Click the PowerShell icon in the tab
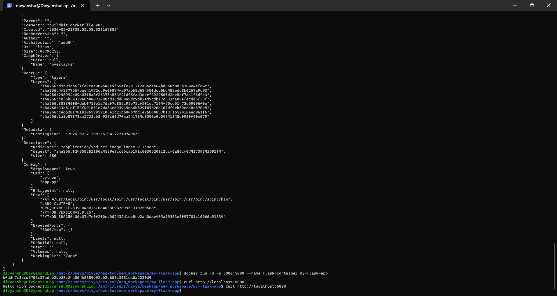 coord(9,6)
